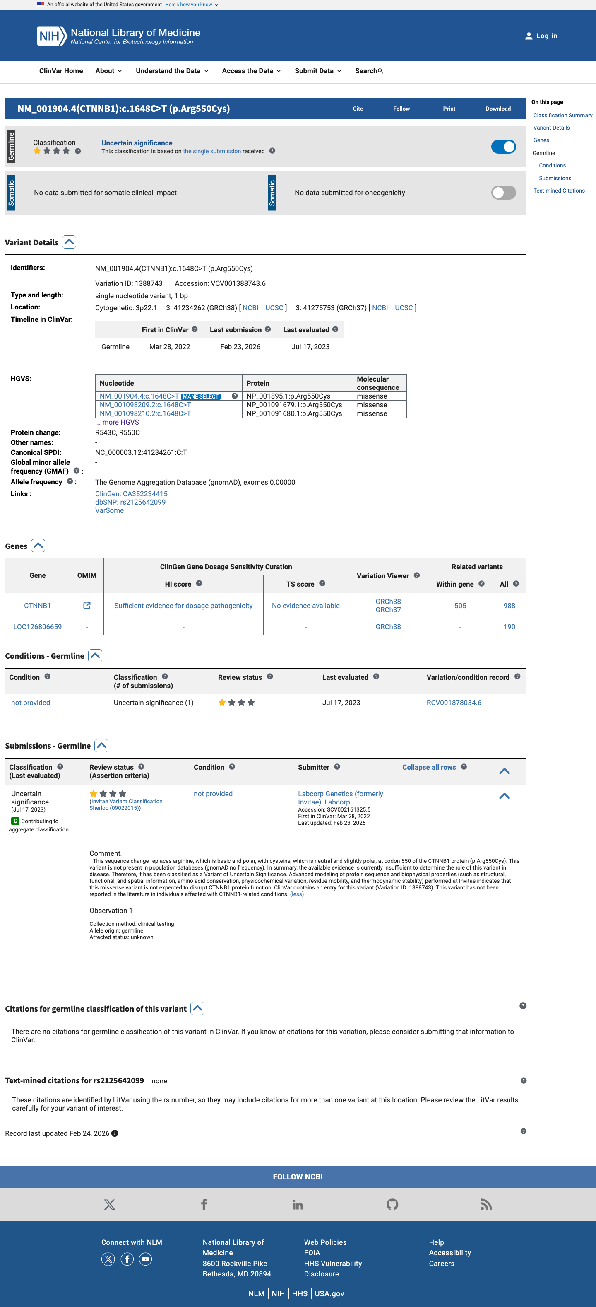Viewport: 596px width, 1307px height.
Task: Open help icon next to TS score
Action: tap(322, 583)
